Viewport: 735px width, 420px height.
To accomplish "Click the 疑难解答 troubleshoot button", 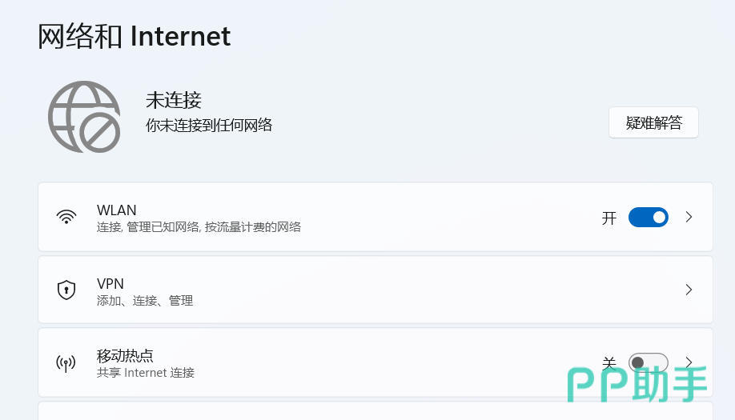I will (653, 122).
